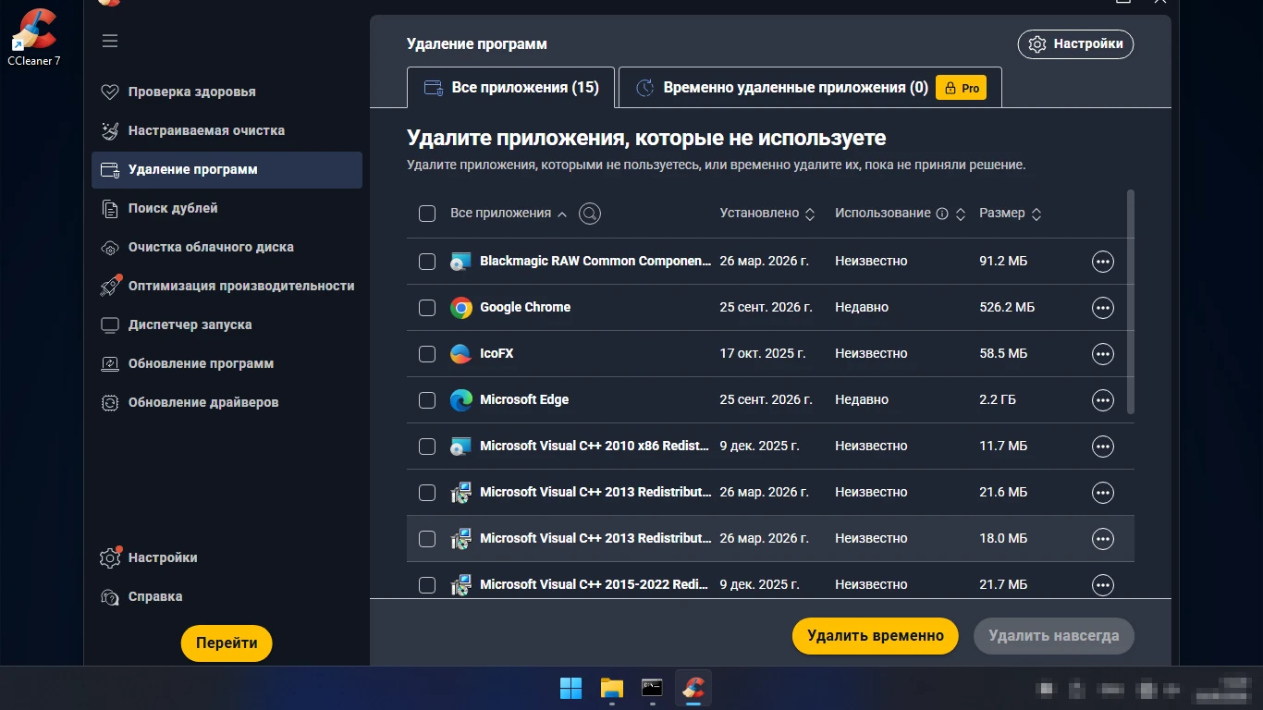Open more options for 18.0 МБ row
The image size is (1263, 710).
click(1103, 539)
